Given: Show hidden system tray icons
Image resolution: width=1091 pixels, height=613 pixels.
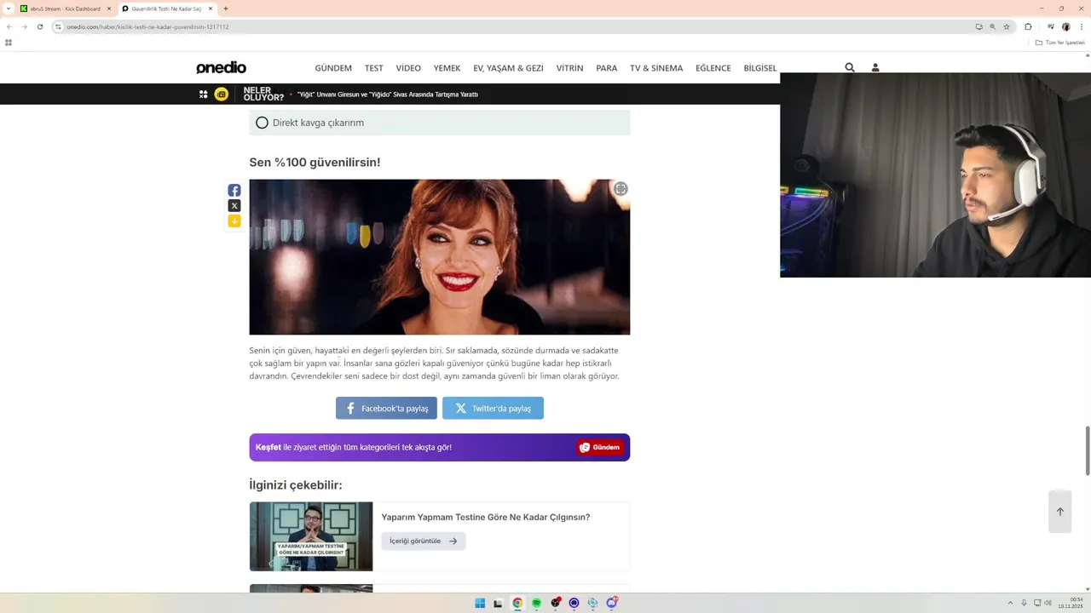Looking at the screenshot, I should [x=1010, y=603].
